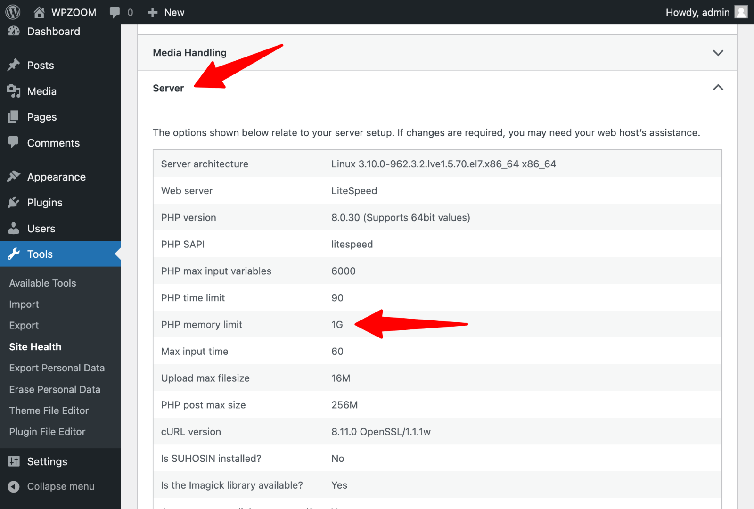Click the PHP memory limit row
This screenshot has width=754, height=509.
[436, 324]
